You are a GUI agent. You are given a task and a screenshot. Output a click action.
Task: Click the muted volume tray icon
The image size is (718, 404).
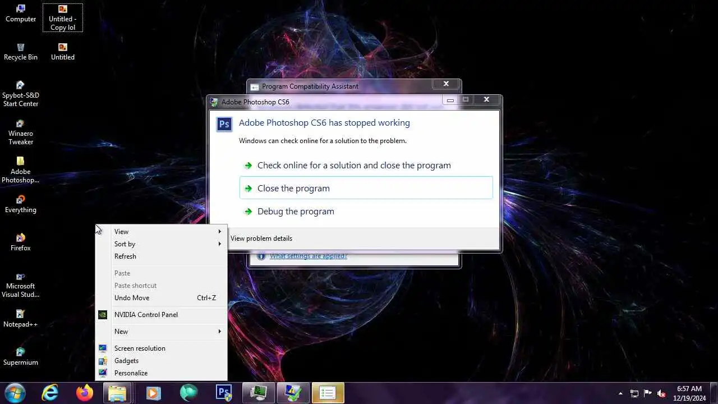[x=661, y=393]
